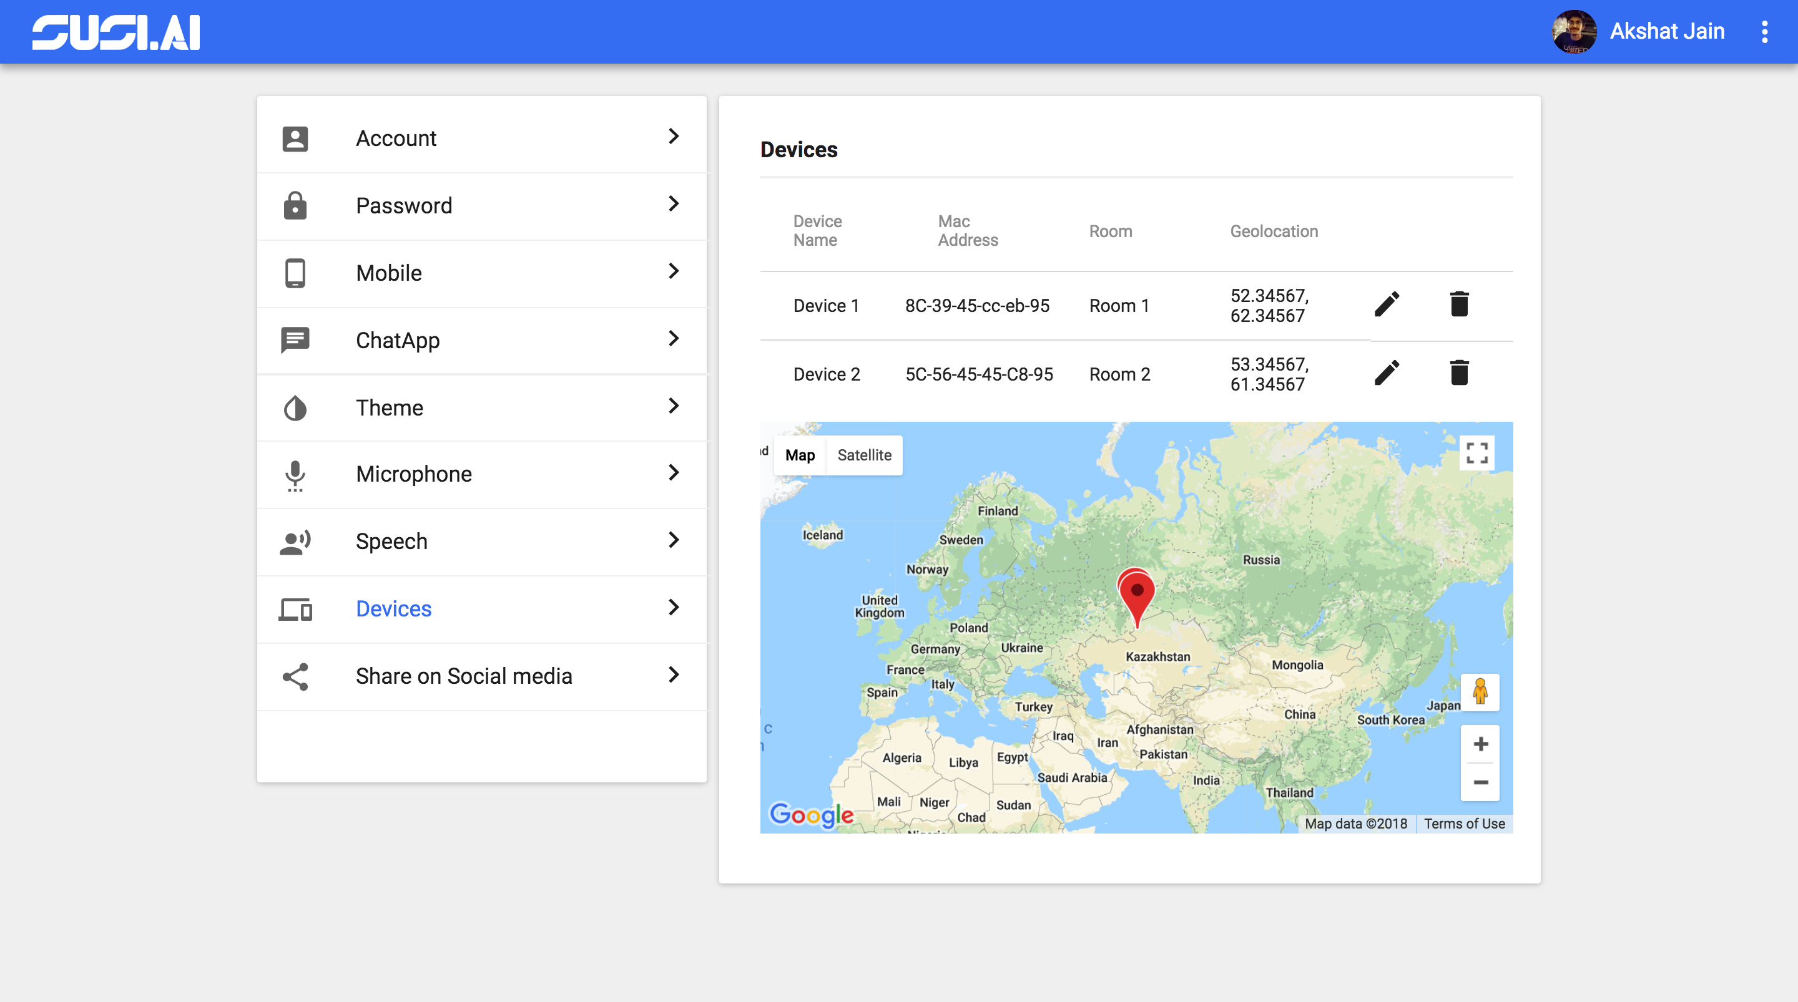
Task: Zoom out on the map
Action: 1480,782
